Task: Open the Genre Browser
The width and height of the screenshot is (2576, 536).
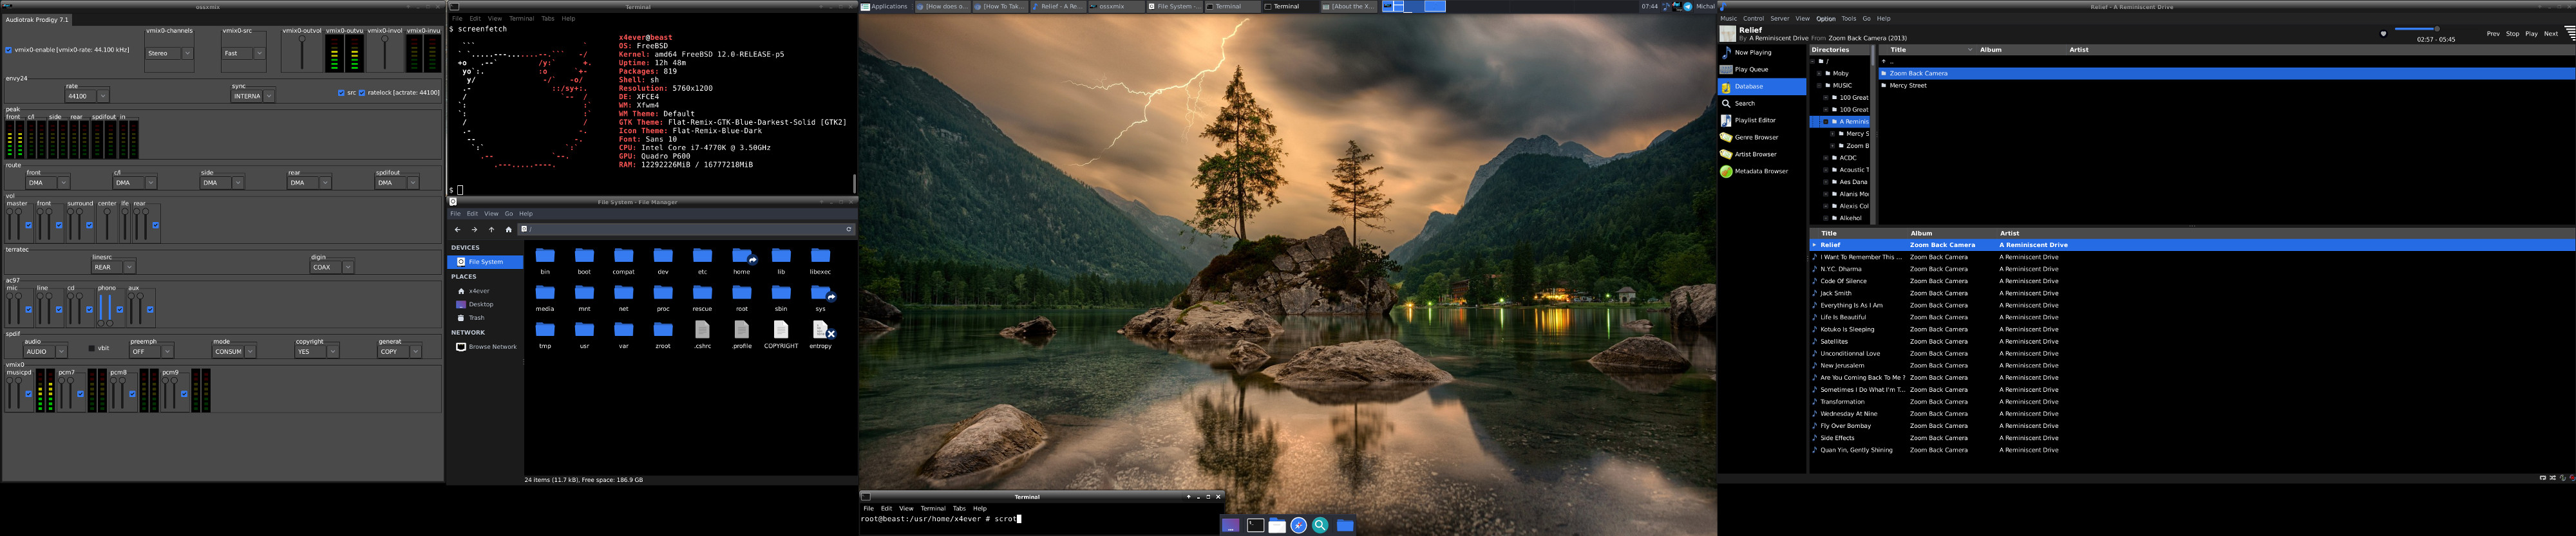Action: point(1761,137)
